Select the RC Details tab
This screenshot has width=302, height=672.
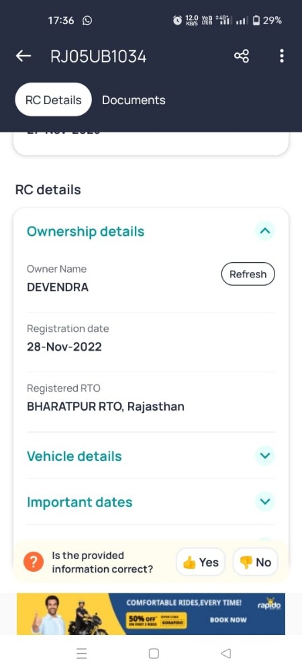(54, 100)
